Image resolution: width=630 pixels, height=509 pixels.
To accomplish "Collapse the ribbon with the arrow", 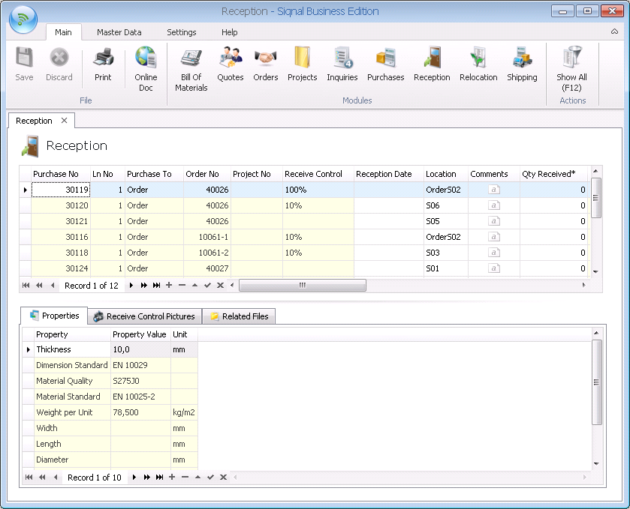I will pyautogui.click(x=614, y=32).
